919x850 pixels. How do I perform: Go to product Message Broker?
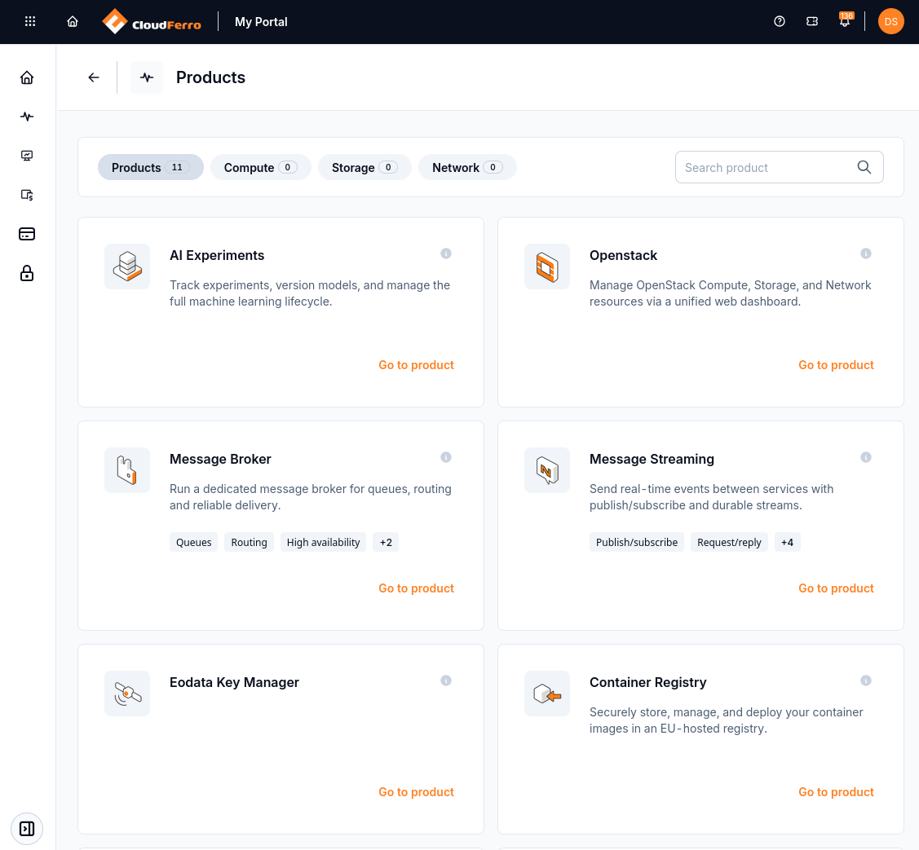point(416,588)
